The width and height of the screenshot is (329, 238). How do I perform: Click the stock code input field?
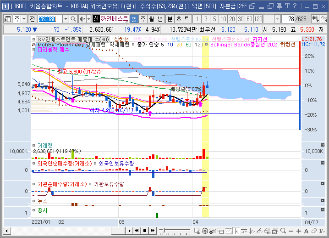click(50, 19)
